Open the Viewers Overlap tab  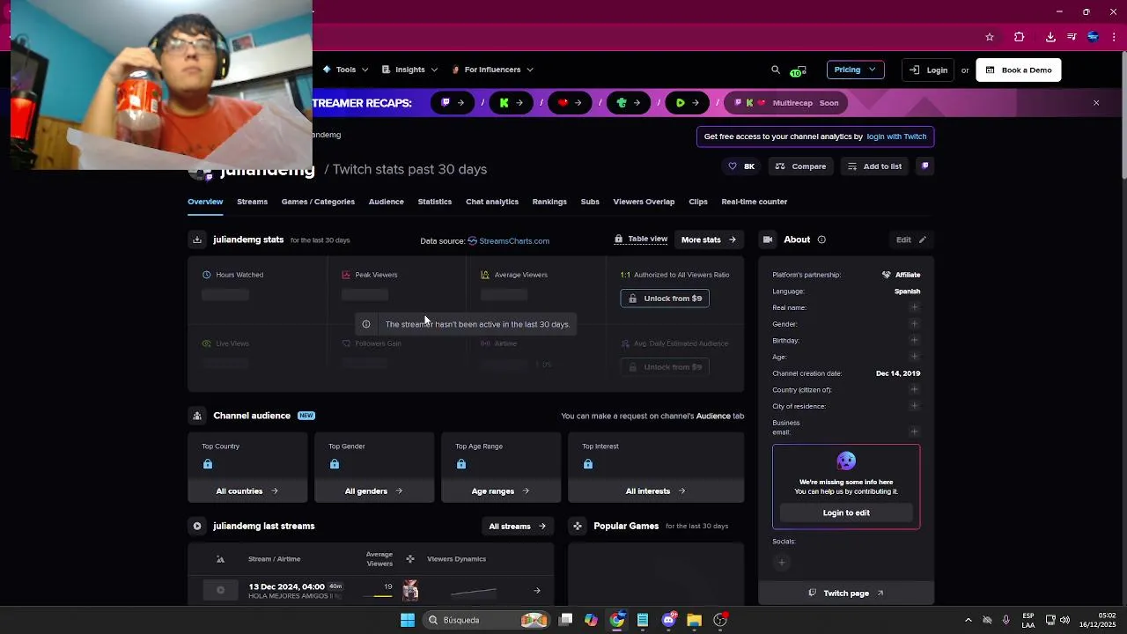[644, 202]
